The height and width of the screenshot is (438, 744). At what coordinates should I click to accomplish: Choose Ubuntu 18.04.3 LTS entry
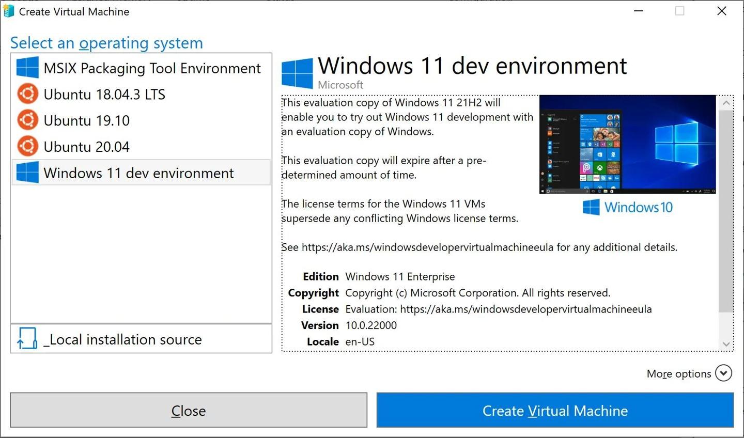(x=103, y=94)
